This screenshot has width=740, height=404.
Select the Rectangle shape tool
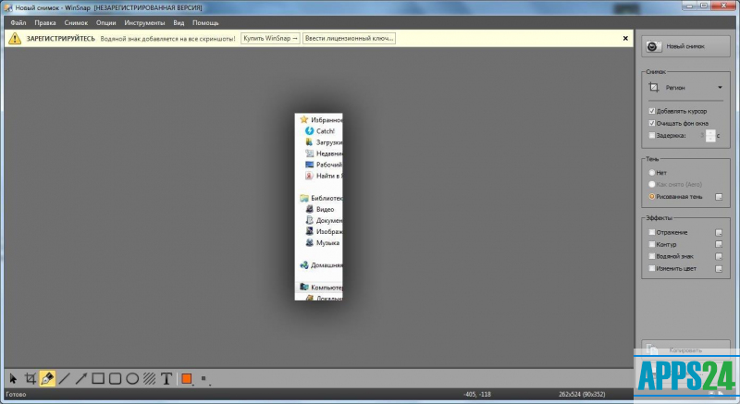[98, 378]
